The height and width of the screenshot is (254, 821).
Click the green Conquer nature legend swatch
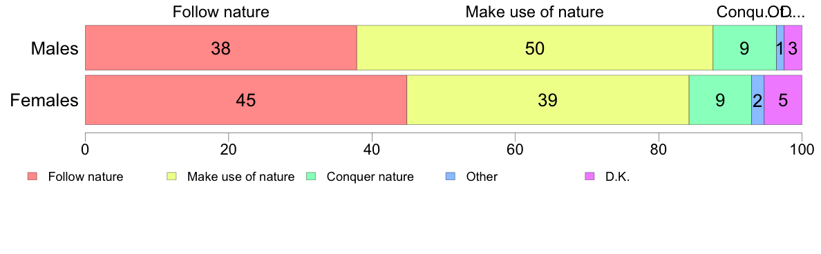point(310,177)
